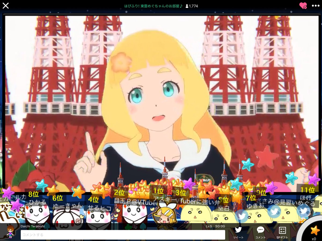Tap the Twitter badge under ささみ@見習いめぐる
Image resolution: width=322 pixels, height=241 pixels.
click(x=275, y=211)
